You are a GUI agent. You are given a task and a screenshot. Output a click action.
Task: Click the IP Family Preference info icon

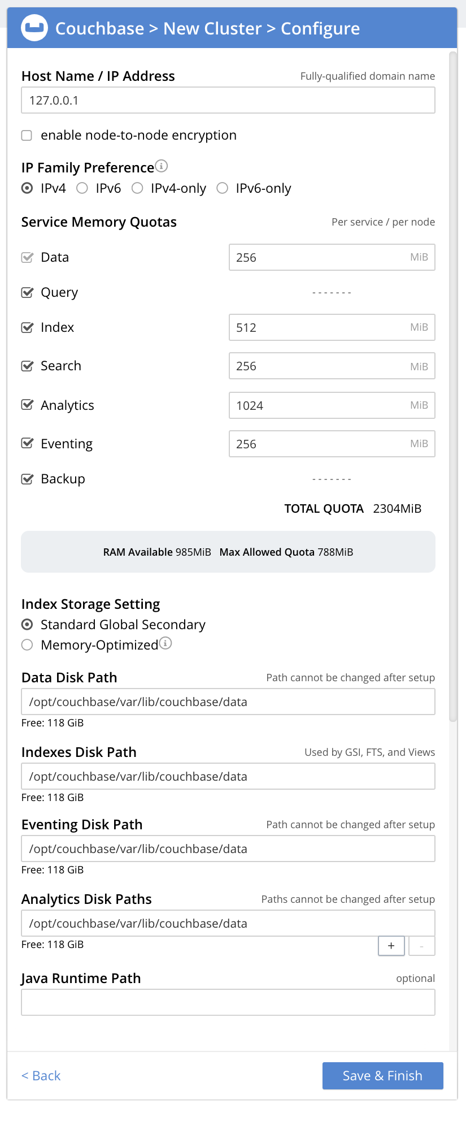[162, 166]
